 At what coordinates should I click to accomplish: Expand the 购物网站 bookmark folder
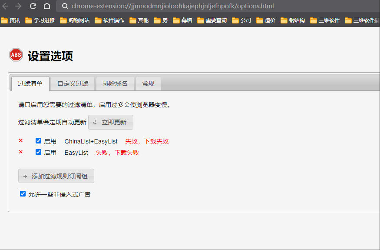[x=75, y=20]
